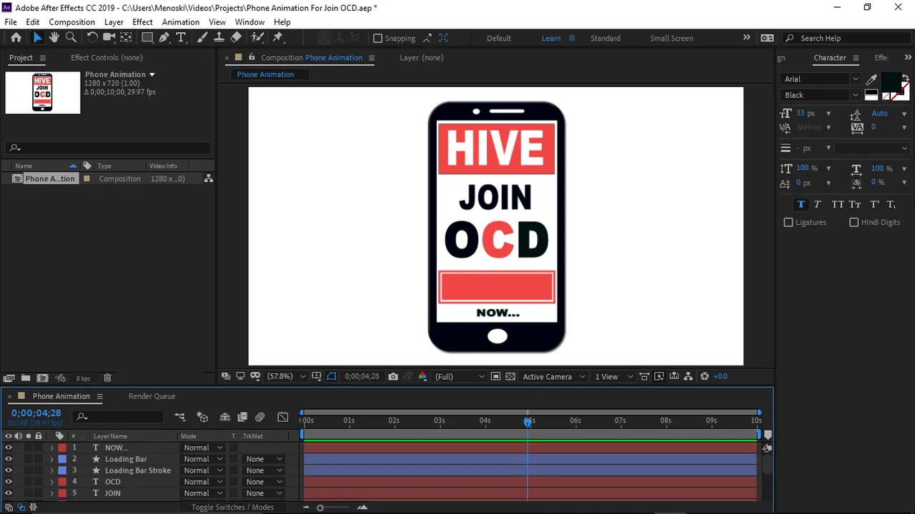Toggle the transparency grid icon
Image resolution: width=915 pixels, height=514 pixels.
click(x=510, y=376)
